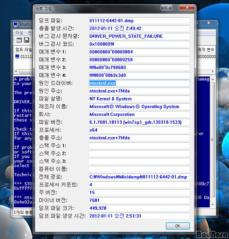
Task: Click the processor x64 field
Action: pos(139,130)
